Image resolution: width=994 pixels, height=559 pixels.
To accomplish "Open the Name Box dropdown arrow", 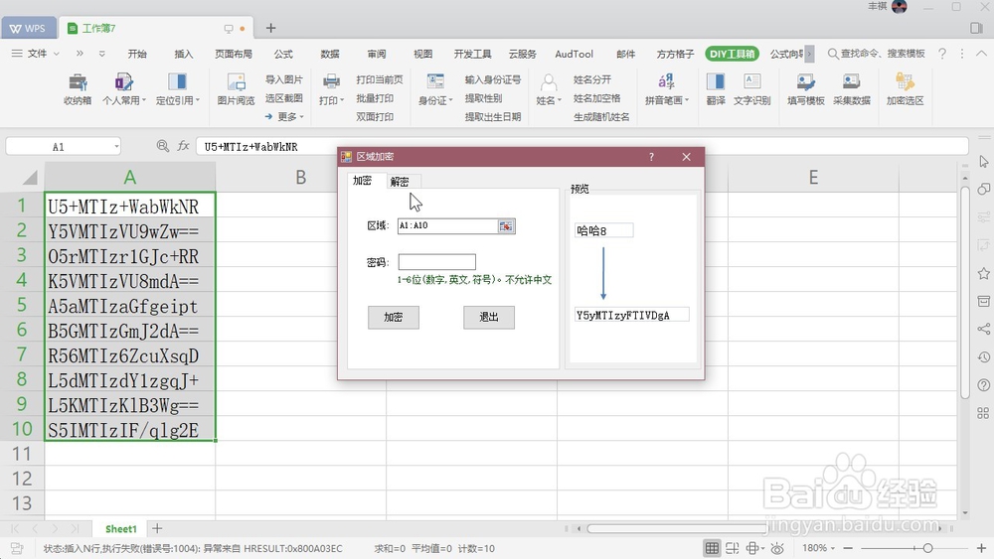I will pyautogui.click(x=116, y=147).
